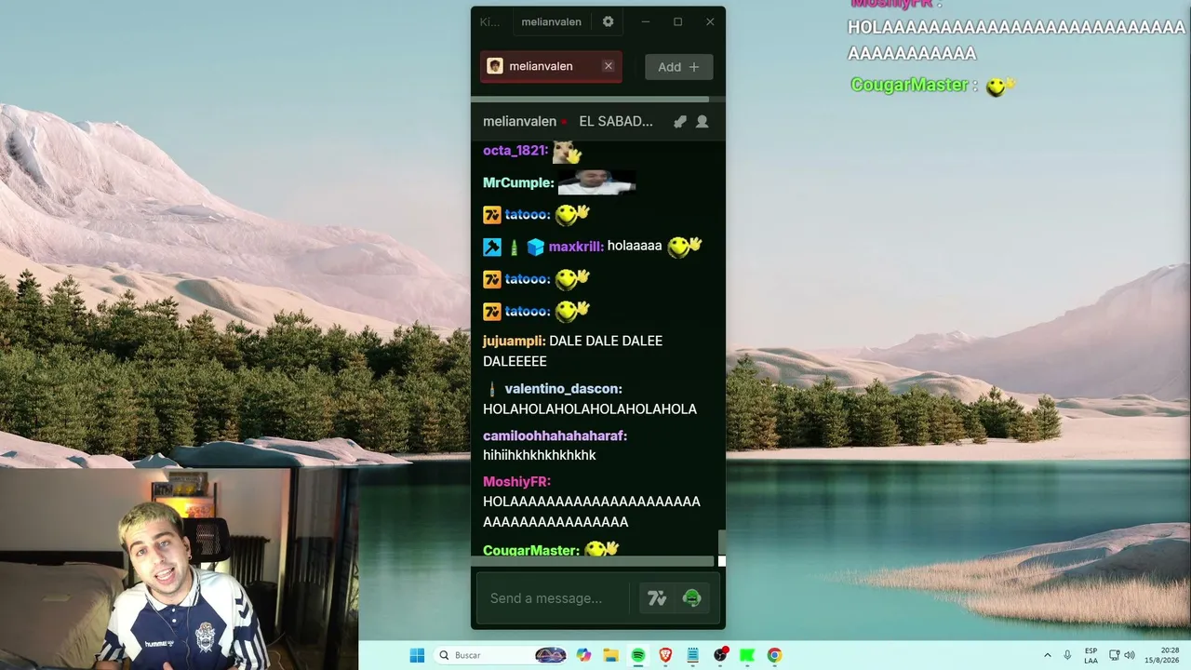Viewport: 1191px width, 670px height.
Task: Click the emote image in MrCumple's message
Action: [596, 181]
